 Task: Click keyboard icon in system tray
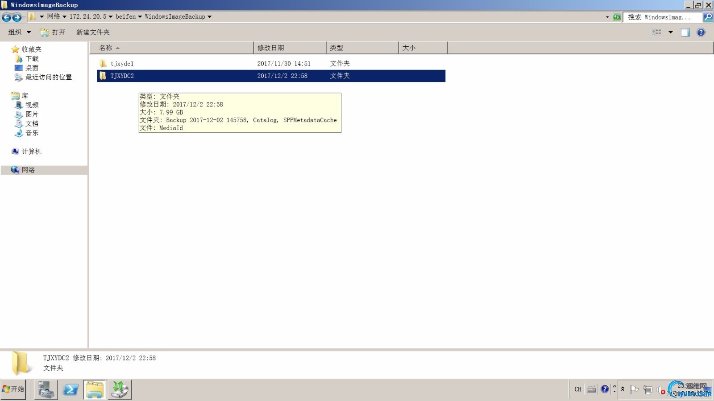[x=591, y=389]
